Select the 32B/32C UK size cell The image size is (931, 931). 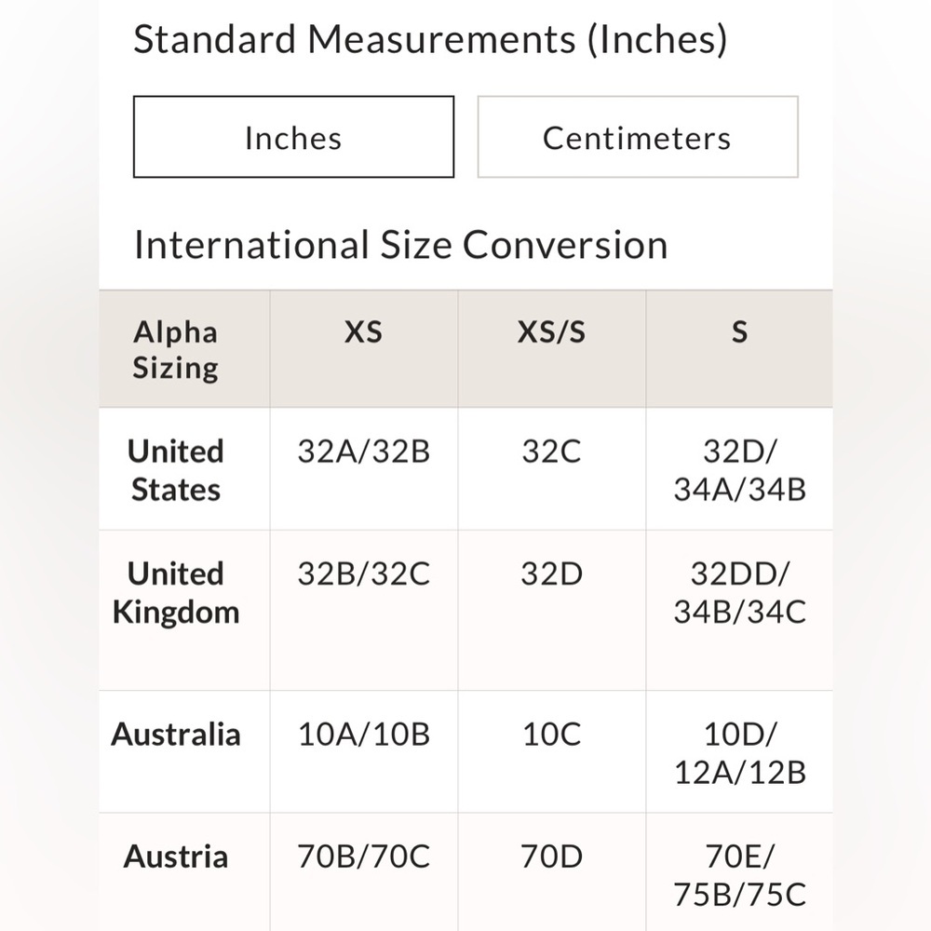363,611
